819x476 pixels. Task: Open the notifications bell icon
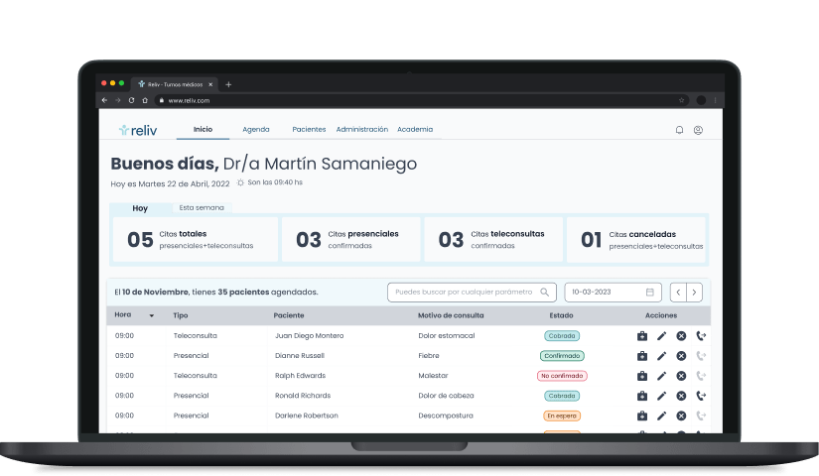click(x=679, y=130)
